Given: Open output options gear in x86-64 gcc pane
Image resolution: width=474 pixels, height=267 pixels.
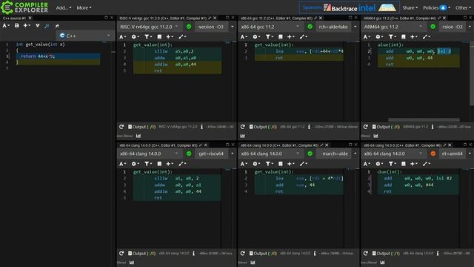Looking at the screenshot, I should pos(256,37).
